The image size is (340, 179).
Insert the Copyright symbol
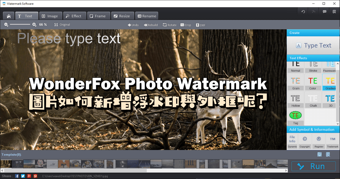[x=304, y=141]
